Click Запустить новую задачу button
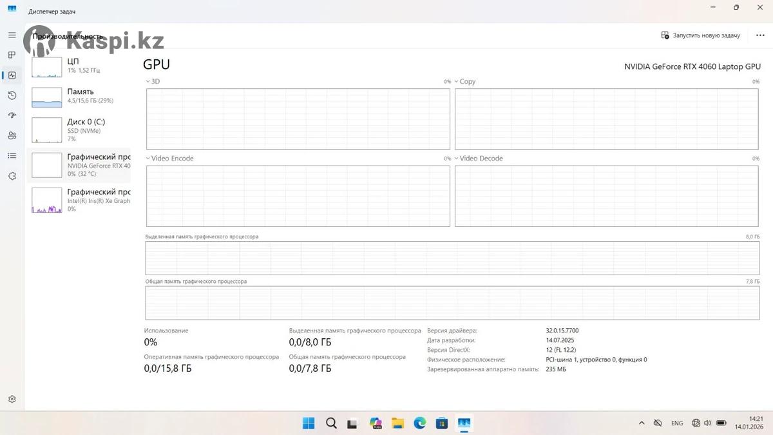The width and height of the screenshot is (773, 435). 701,35
